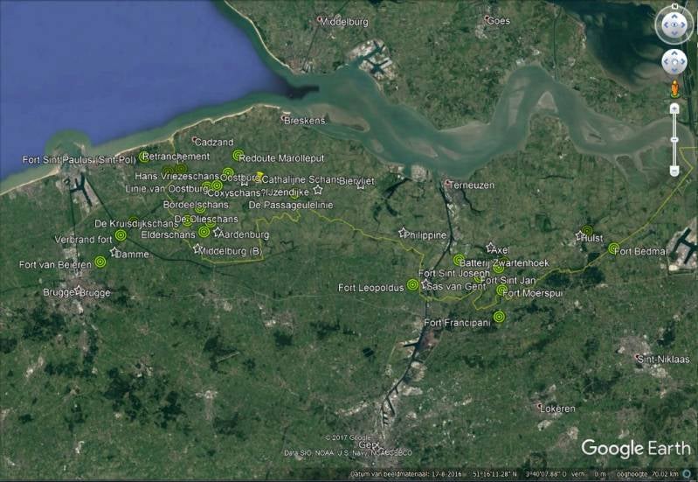Click the 'Linie van Oostburg' label
Screen dimensions: 698x482
tap(167, 189)
